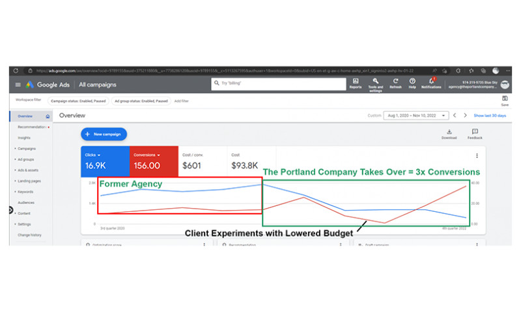Go to previous date range
The width and height of the screenshot is (521, 312).
[x=455, y=116]
